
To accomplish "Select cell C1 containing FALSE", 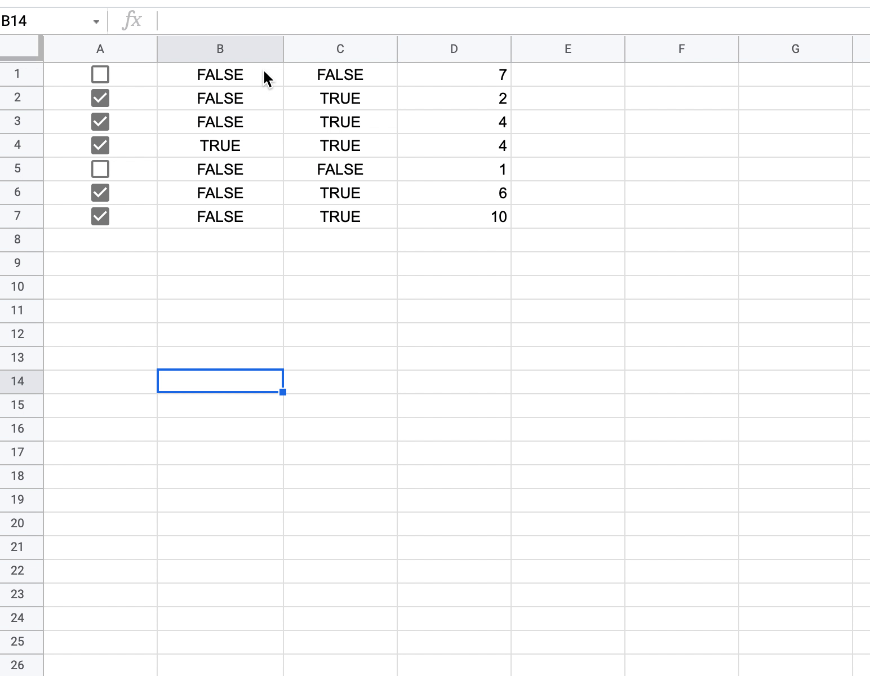I will click(340, 74).
